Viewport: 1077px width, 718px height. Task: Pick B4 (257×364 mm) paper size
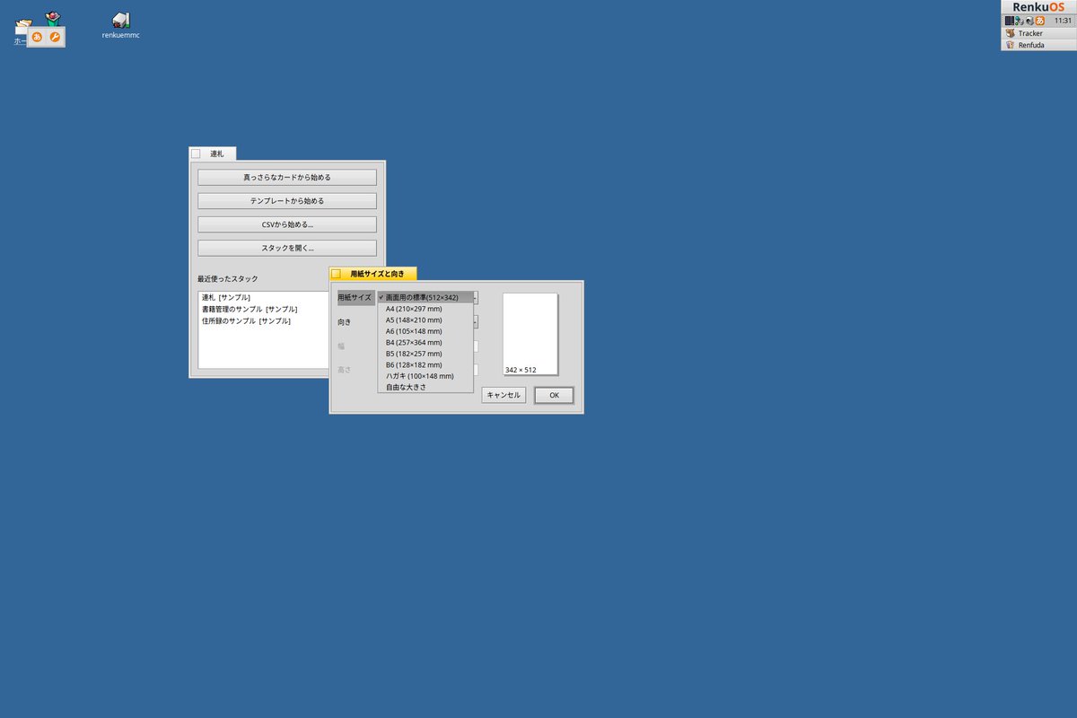pyautogui.click(x=425, y=342)
